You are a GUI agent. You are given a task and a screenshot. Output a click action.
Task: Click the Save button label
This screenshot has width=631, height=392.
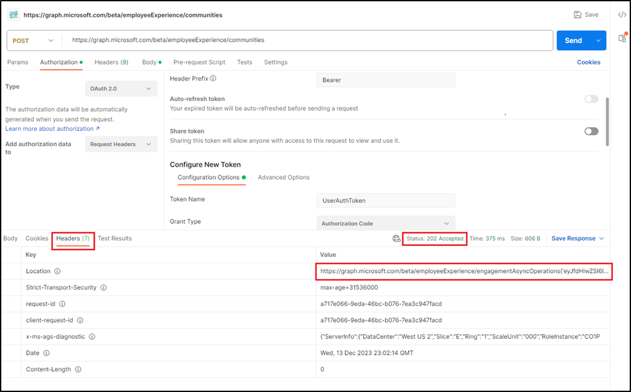click(x=591, y=15)
